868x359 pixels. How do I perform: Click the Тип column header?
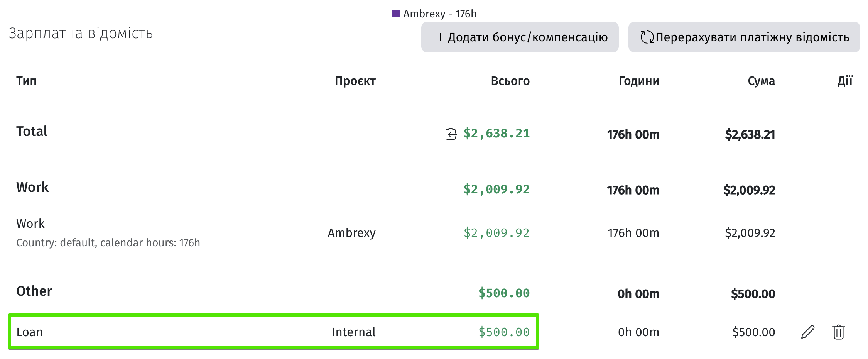point(26,81)
